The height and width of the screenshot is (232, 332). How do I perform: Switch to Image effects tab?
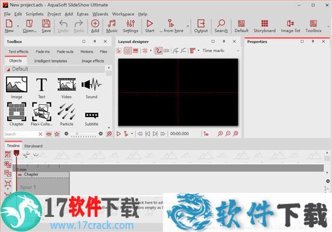(93, 61)
